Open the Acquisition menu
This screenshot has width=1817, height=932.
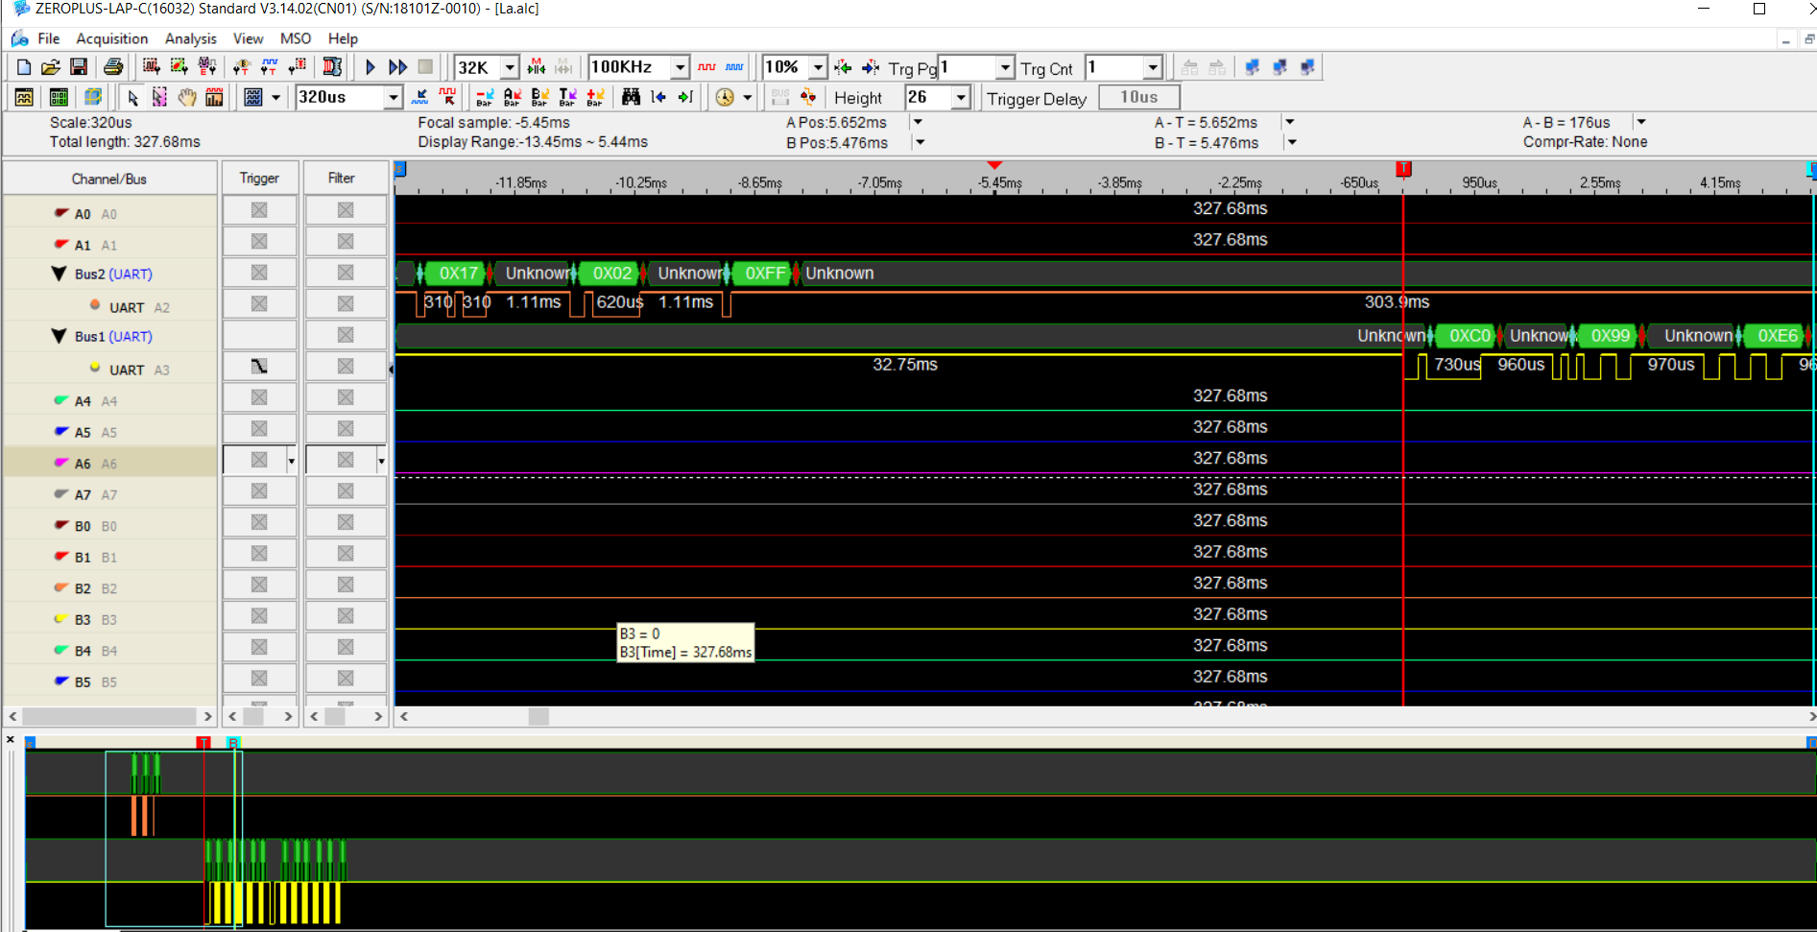tap(112, 38)
